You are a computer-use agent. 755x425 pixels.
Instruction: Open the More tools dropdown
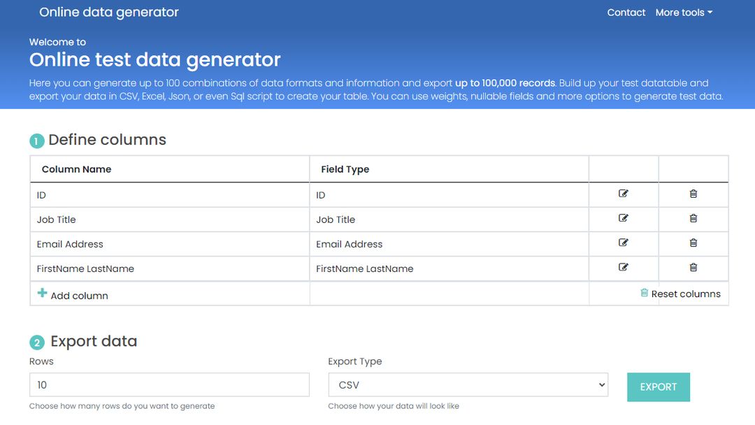click(683, 12)
